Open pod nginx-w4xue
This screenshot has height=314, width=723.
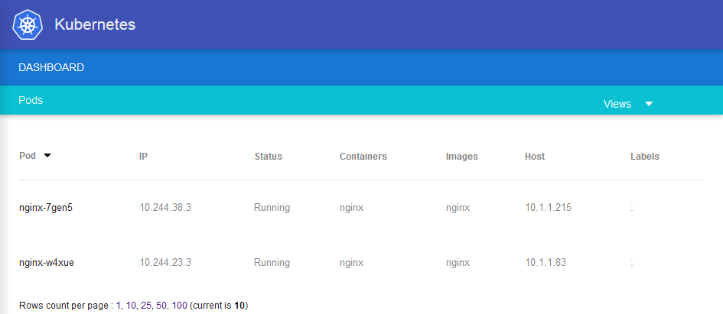47,263
